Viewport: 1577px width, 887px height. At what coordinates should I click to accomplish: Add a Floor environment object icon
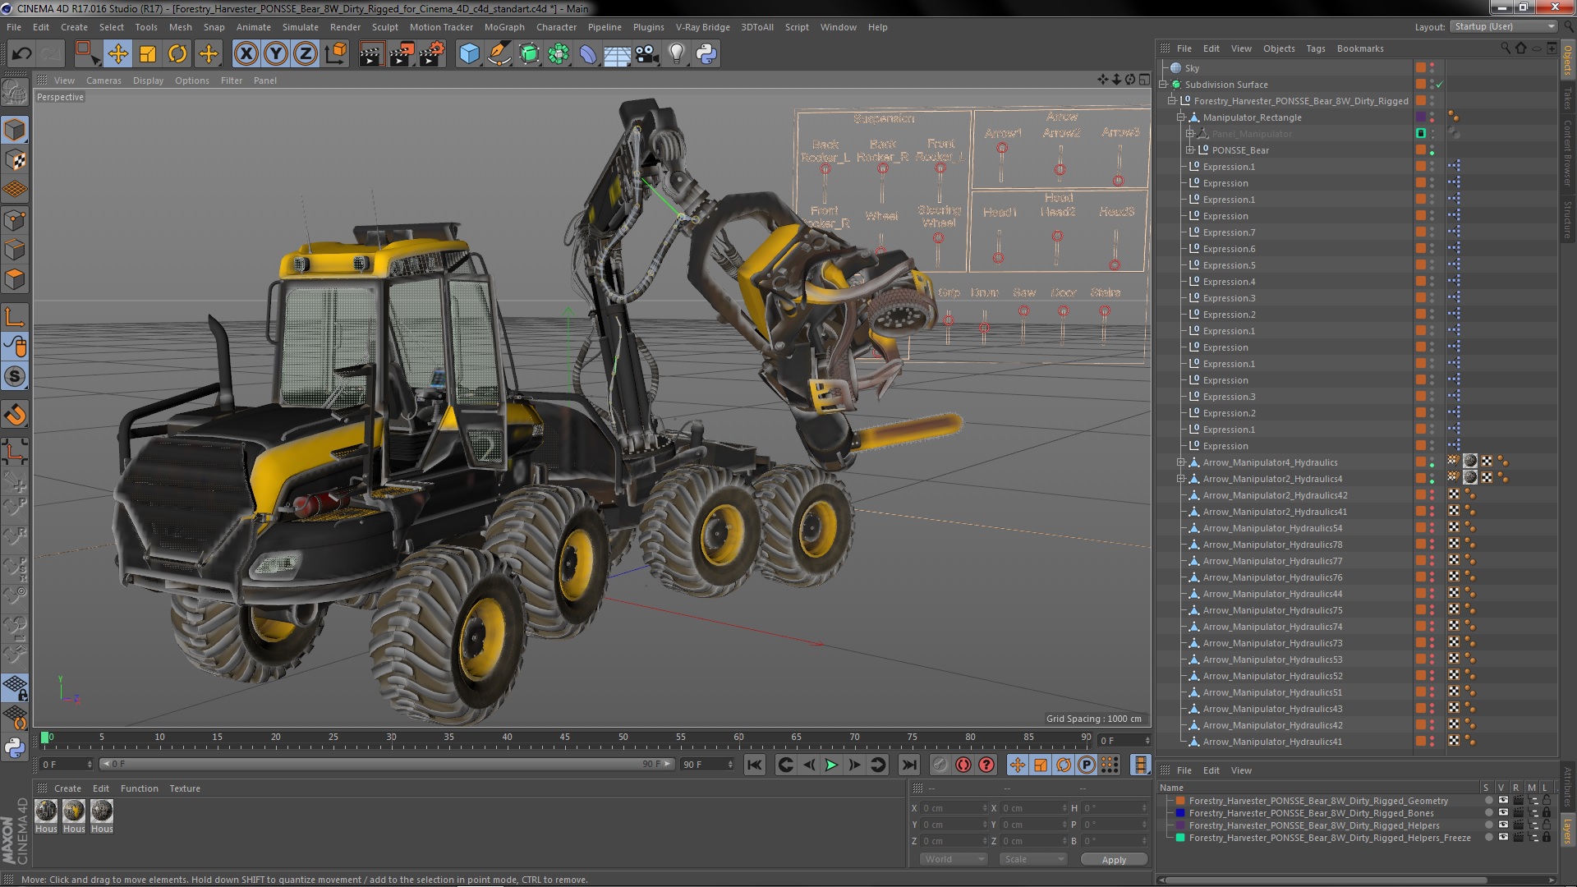coord(617,54)
